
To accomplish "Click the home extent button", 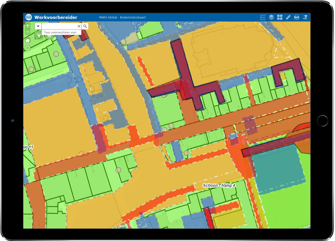I will (x=28, y=40).
